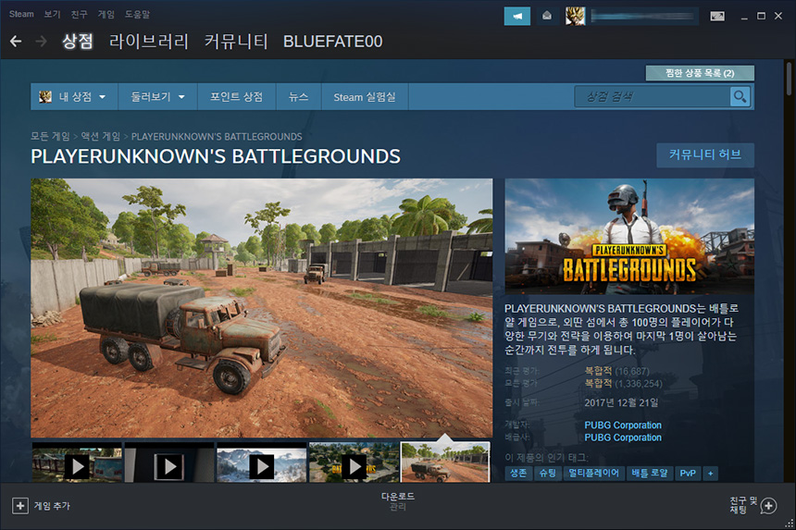Click the store search magnifier icon
The width and height of the screenshot is (796, 530).
[740, 96]
